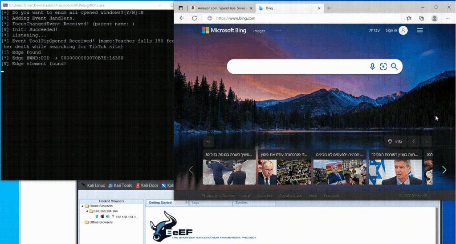This screenshot has height=244, width=456.
Task: Collapse the news feed with chevron
Action: click(x=208, y=142)
